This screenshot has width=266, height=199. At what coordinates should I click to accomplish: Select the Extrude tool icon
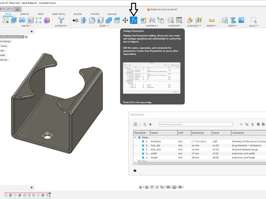(x=14, y=20)
